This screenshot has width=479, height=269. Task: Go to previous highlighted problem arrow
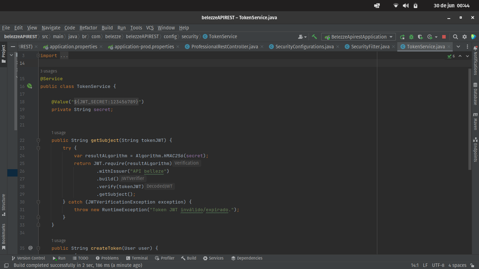(460, 56)
